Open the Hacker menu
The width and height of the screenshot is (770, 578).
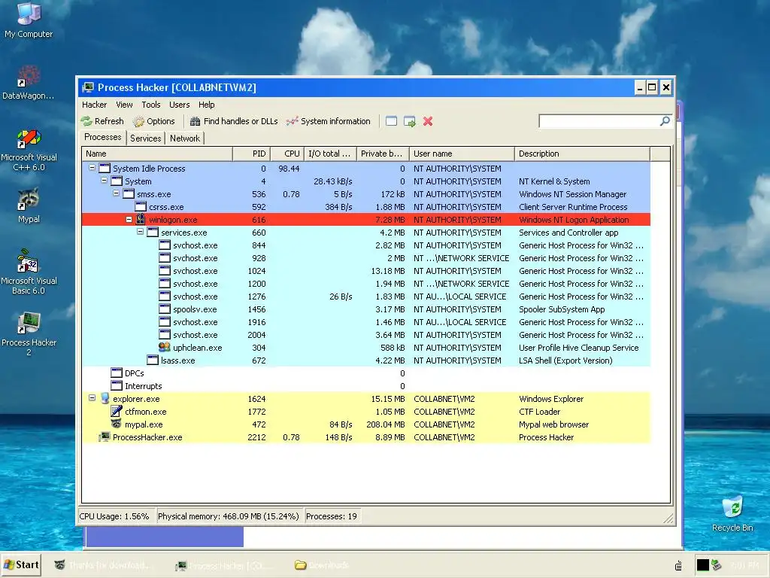[x=94, y=105]
